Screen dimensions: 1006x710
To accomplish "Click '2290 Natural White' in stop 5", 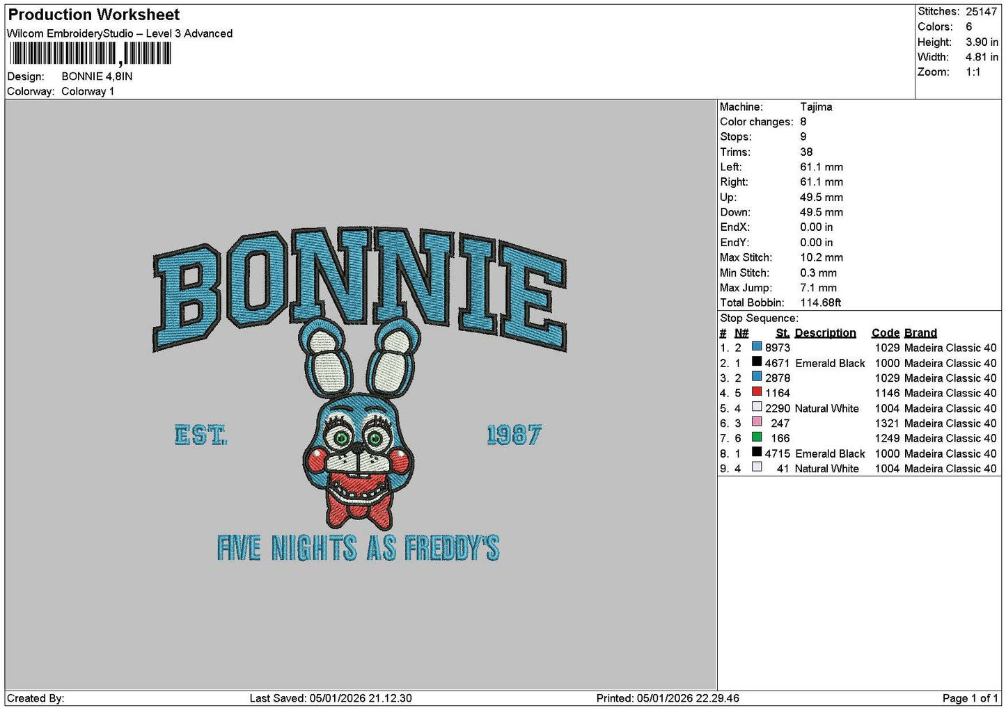I will pyautogui.click(x=812, y=409).
